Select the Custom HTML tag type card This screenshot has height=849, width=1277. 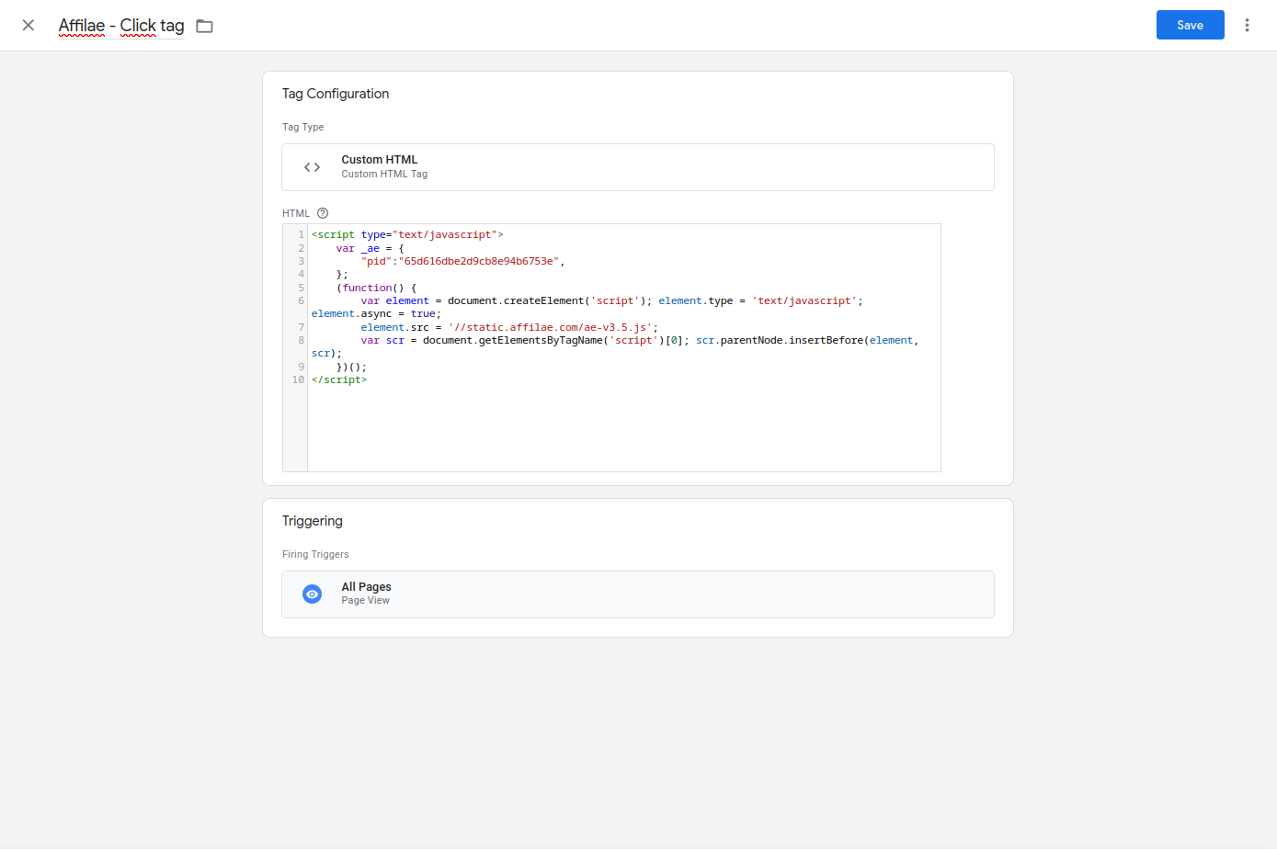tap(638, 167)
